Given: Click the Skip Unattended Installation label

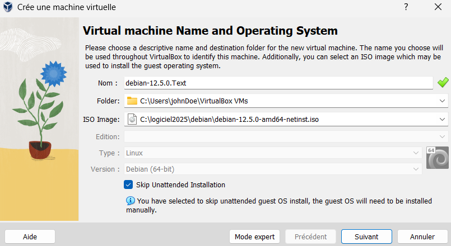Looking at the screenshot, I should coord(180,185).
